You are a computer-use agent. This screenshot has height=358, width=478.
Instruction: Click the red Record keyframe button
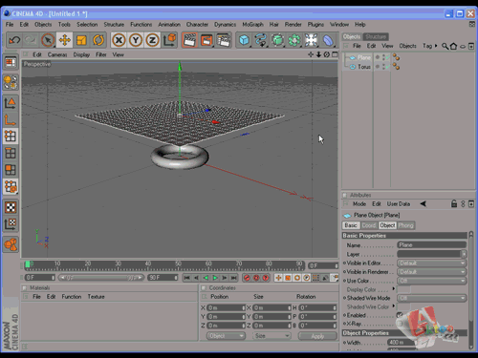[247, 278]
